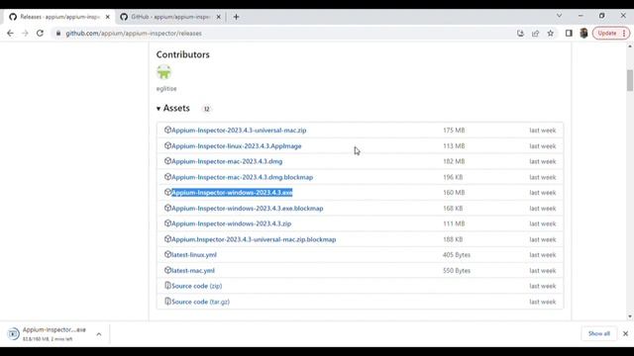Viewport: 634px width, 356px height.
Task: Collapse the Assets section
Action: click(173, 108)
